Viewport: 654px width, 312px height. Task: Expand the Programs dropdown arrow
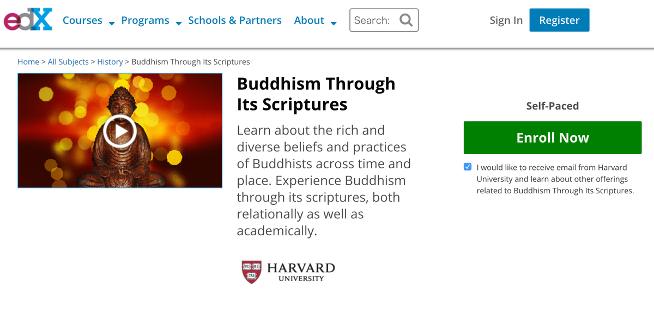(179, 23)
